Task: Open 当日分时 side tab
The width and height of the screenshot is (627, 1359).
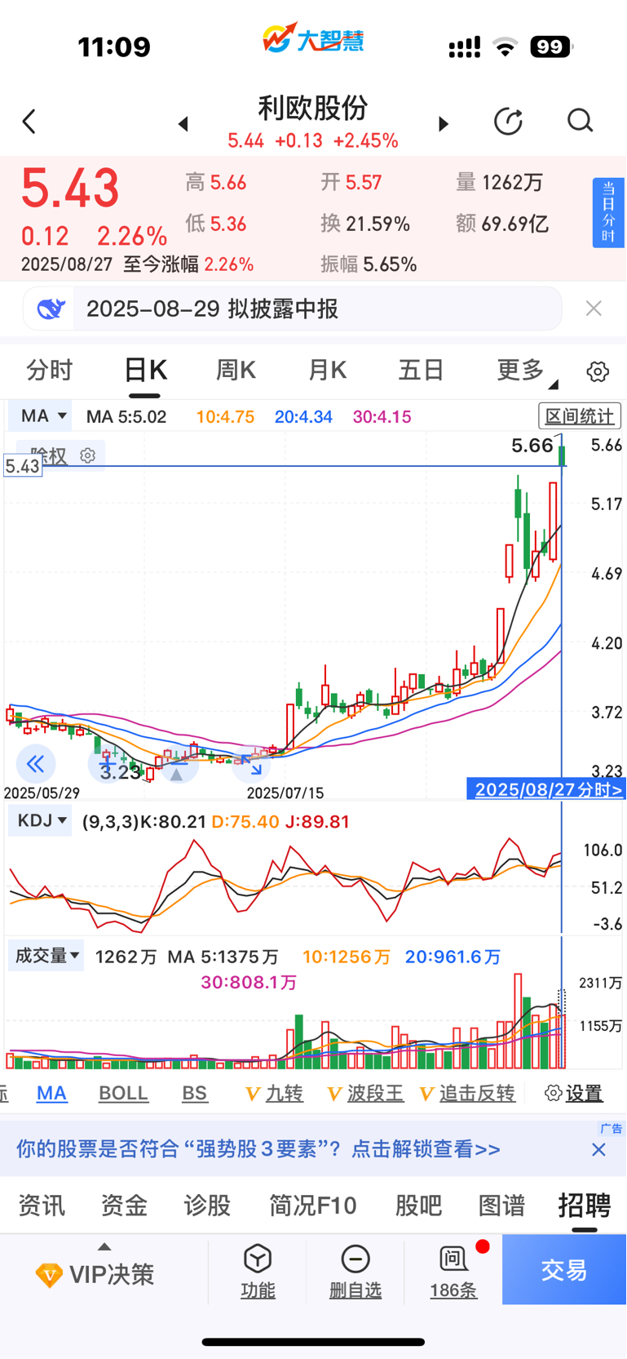Action: coord(608,212)
